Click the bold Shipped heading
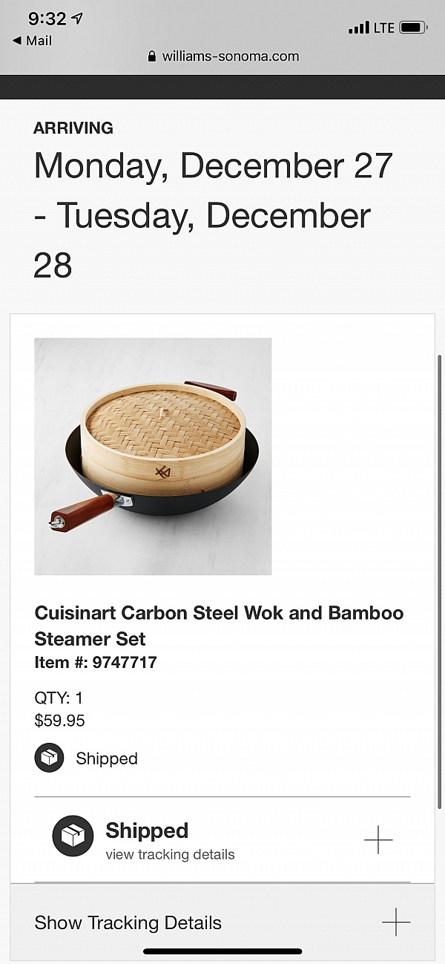The height and width of the screenshot is (964, 445). click(147, 830)
